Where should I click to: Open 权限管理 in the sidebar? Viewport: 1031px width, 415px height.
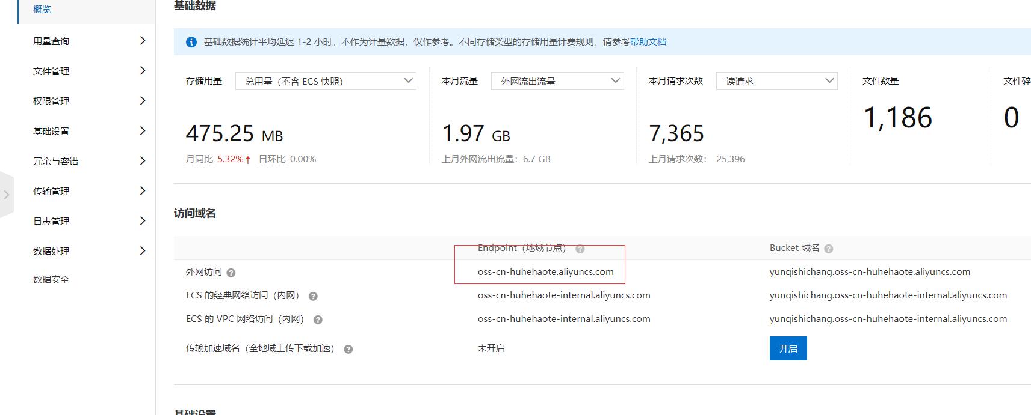[x=51, y=101]
